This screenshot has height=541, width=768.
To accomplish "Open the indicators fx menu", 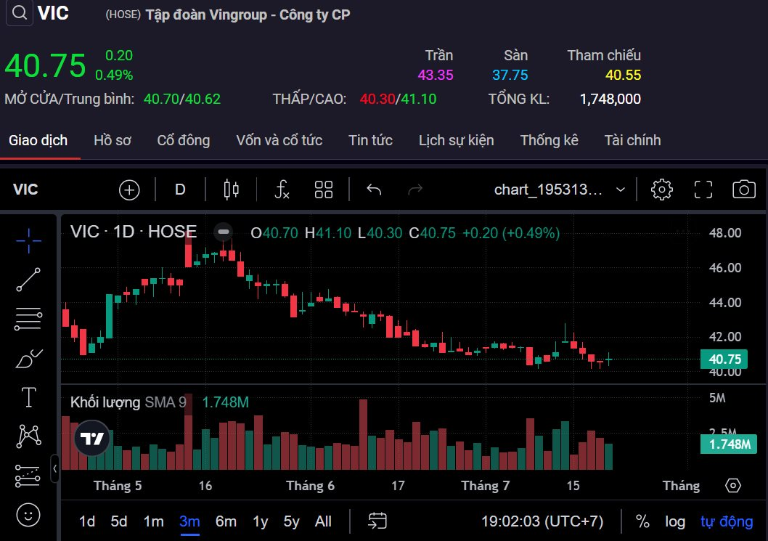I will (282, 190).
